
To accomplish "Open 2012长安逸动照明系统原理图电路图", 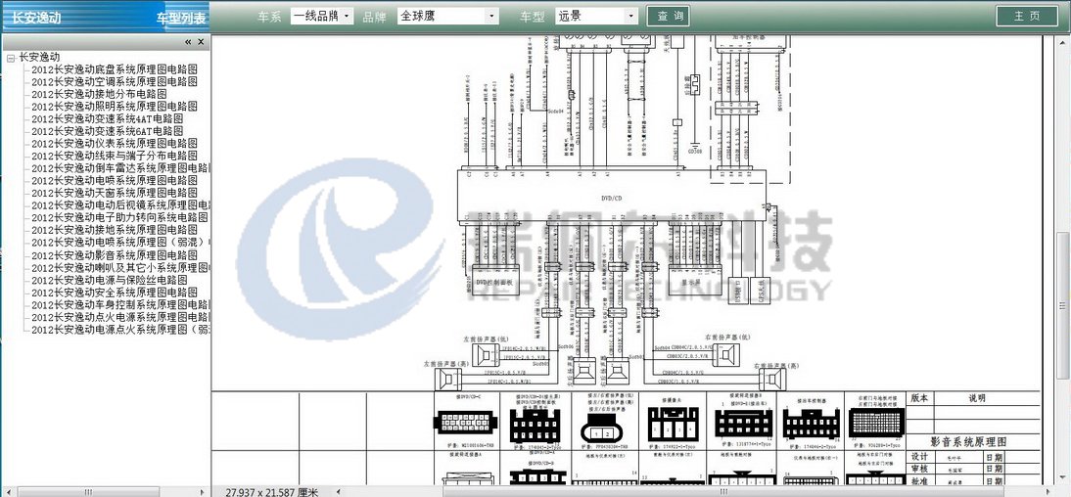I will click(x=114, y=107).
